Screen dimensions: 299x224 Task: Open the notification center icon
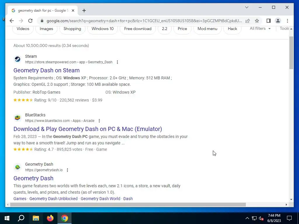[289, 218]
